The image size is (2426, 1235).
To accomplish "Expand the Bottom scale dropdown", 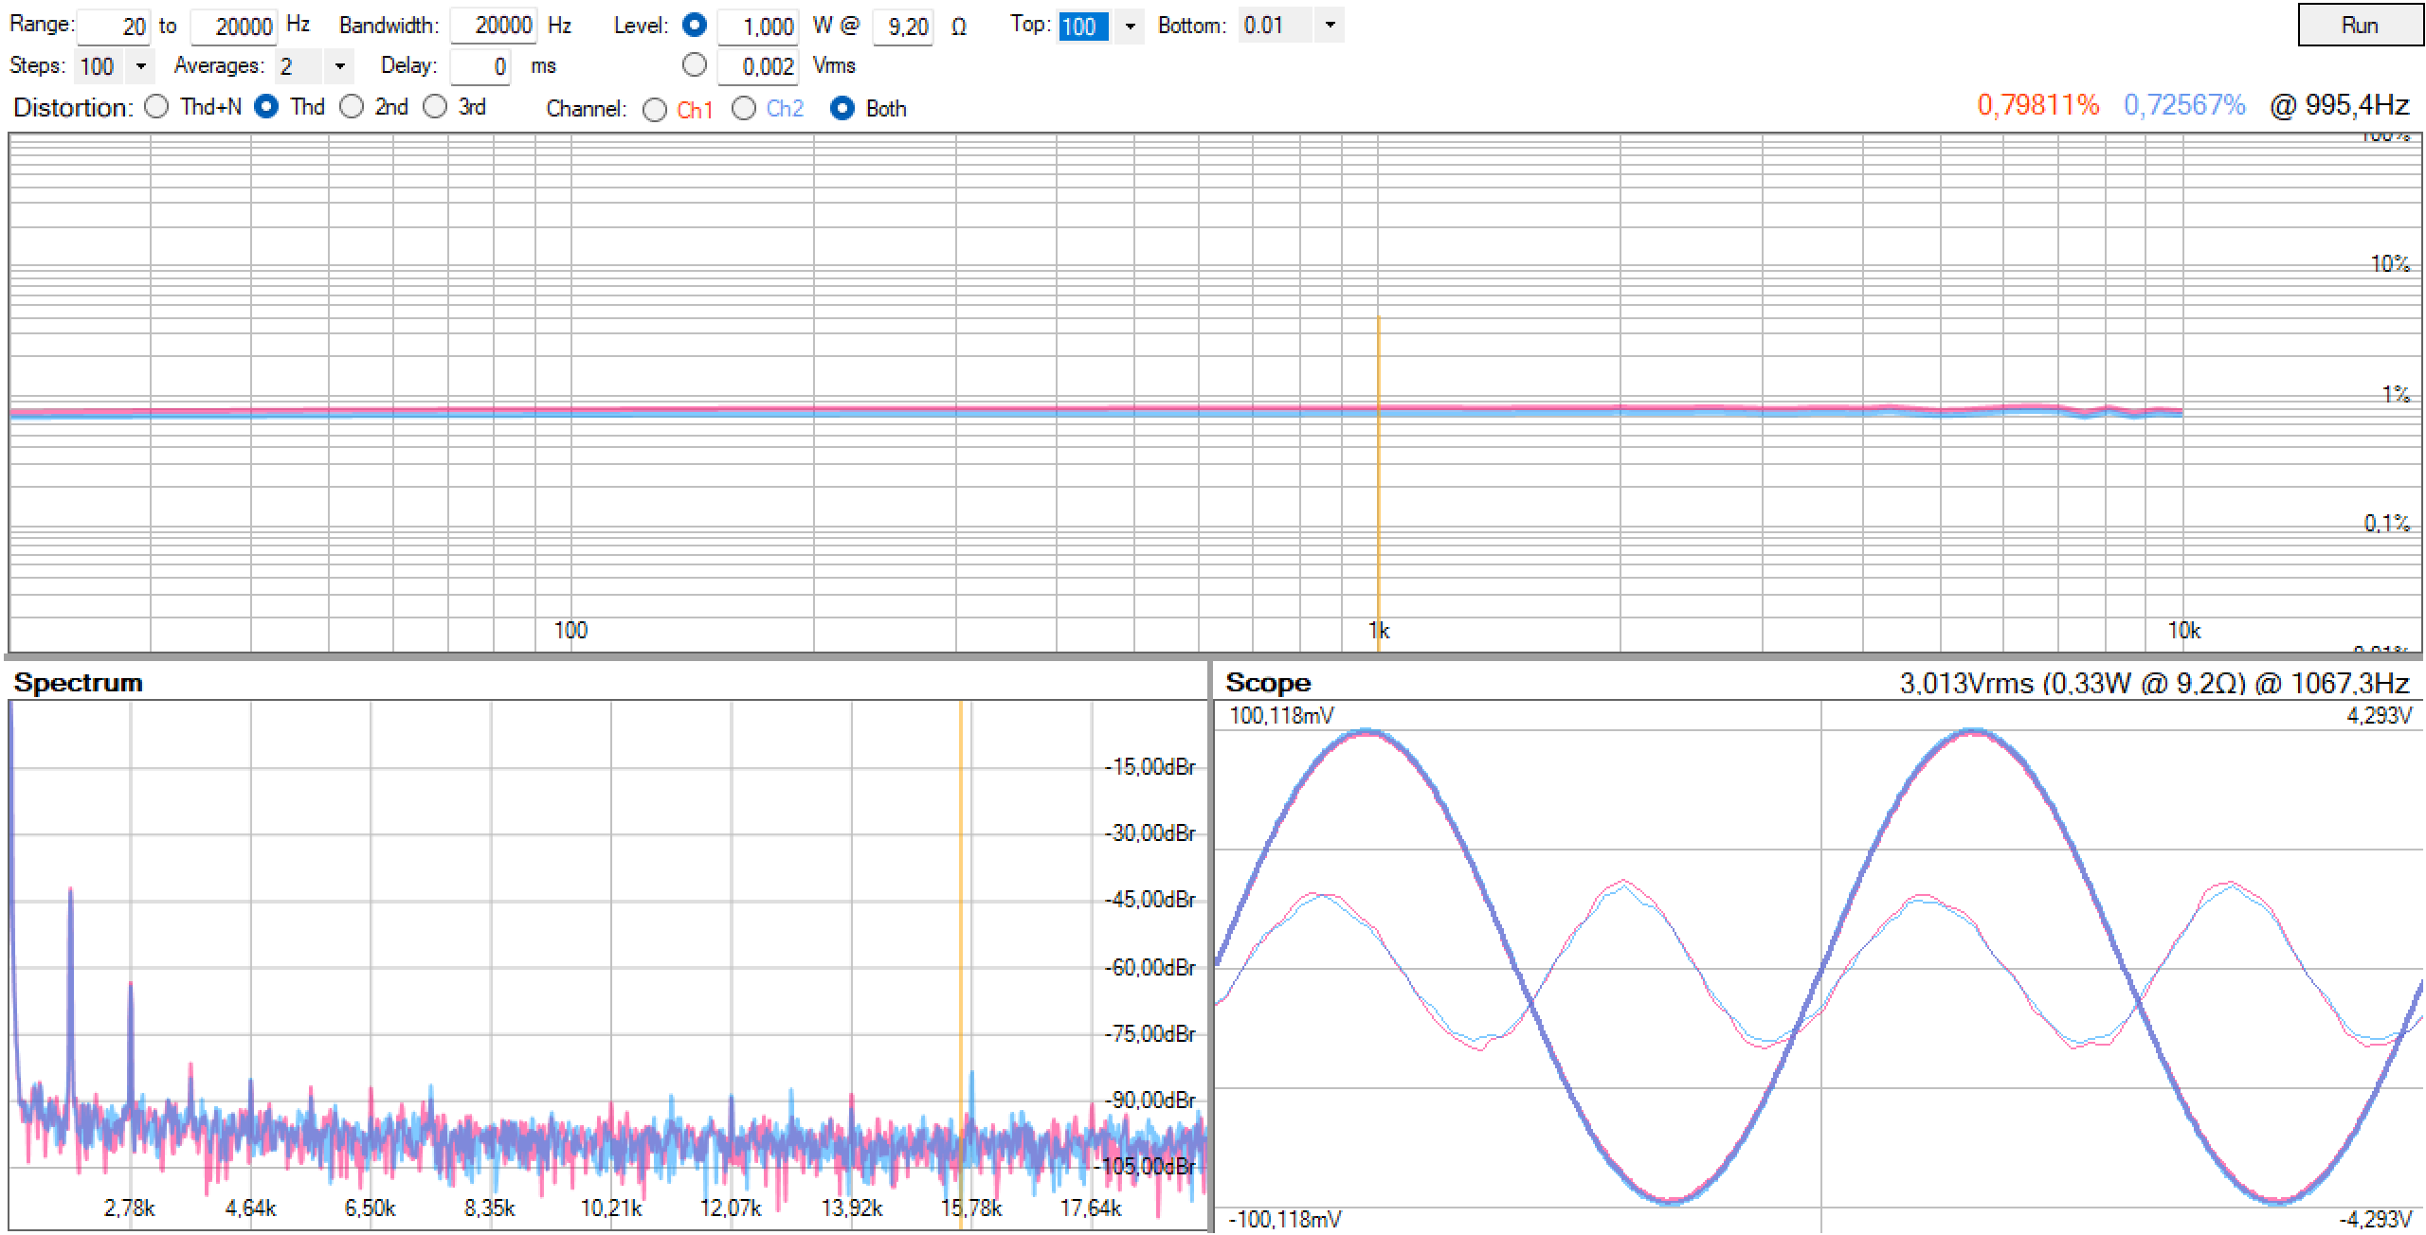I will coord(1330,26).
